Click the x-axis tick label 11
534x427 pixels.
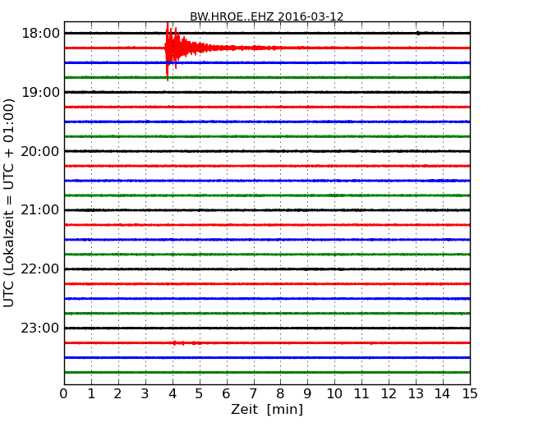361,394
